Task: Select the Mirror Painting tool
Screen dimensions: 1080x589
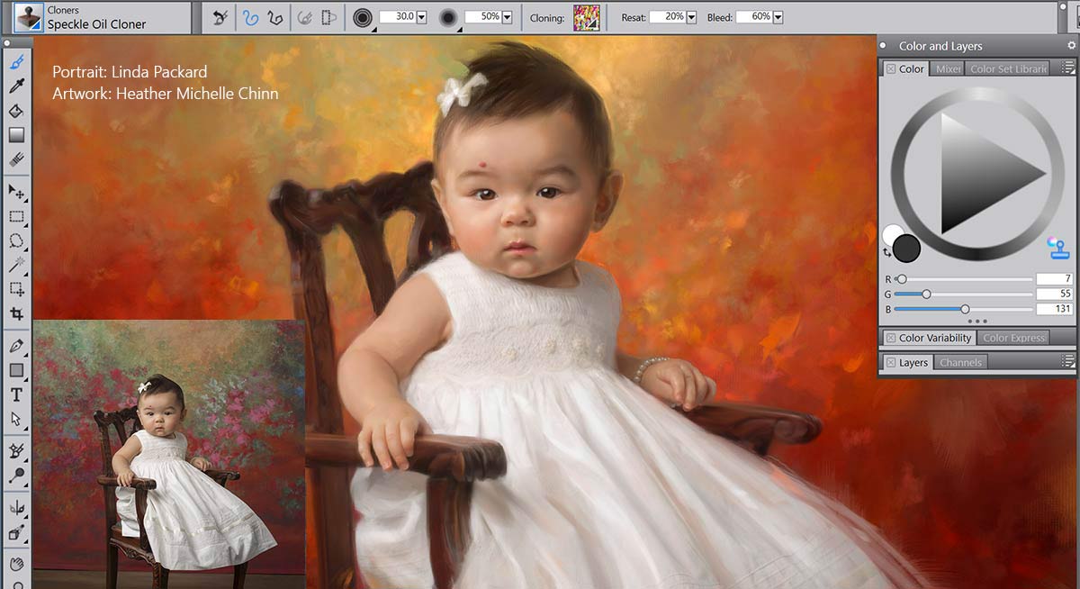Action: (16, 508)
